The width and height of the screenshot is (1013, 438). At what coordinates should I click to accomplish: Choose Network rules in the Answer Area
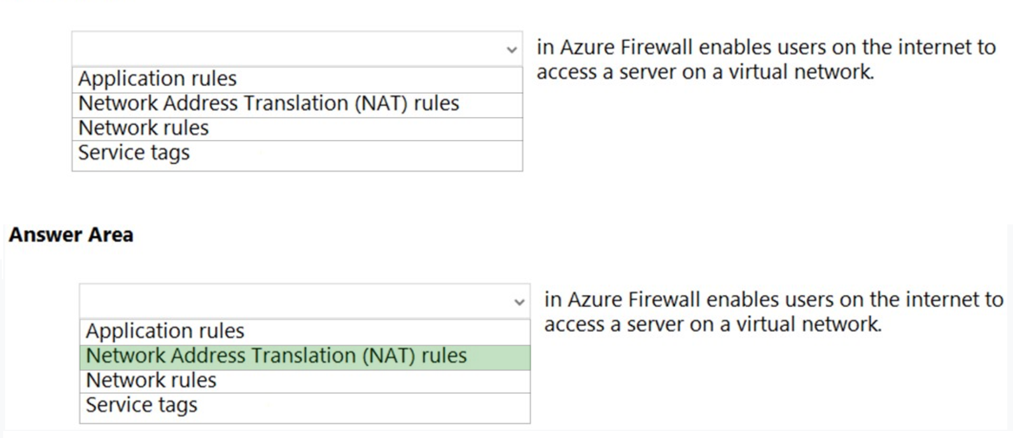151,380
